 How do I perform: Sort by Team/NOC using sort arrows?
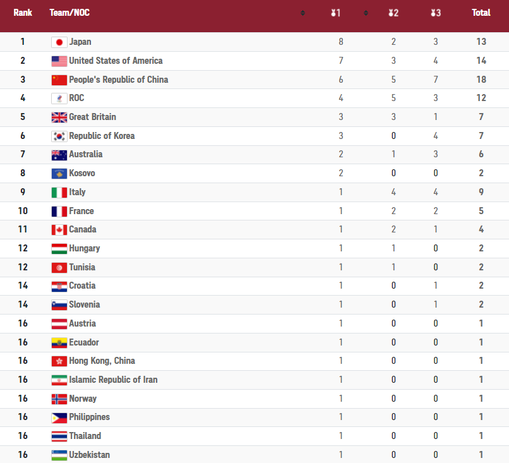[x=302, y=13]
